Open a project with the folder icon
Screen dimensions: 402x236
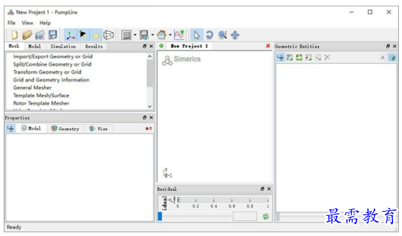pos(27,35)
